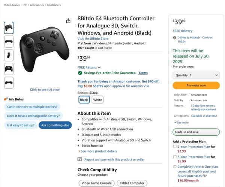Click the Ask Rufus sparkle icon

(x=6, y=99)
